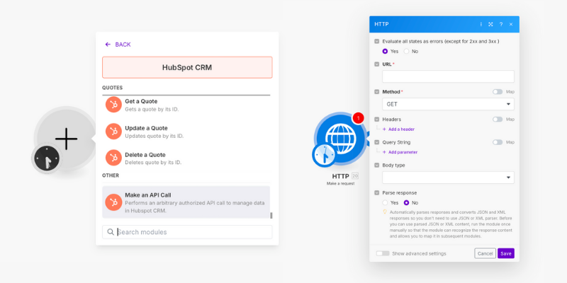This screenshot has height=283, width=567.
Task: Save the HTTP module settings
Action: coord(506,253)
